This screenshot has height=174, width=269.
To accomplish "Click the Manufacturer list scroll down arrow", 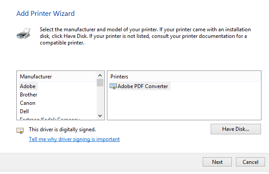I will (x=100, y=116).
